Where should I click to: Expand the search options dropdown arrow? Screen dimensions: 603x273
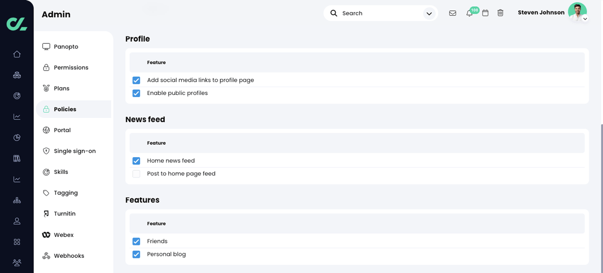pyautogui.click(x=429, y=14)
